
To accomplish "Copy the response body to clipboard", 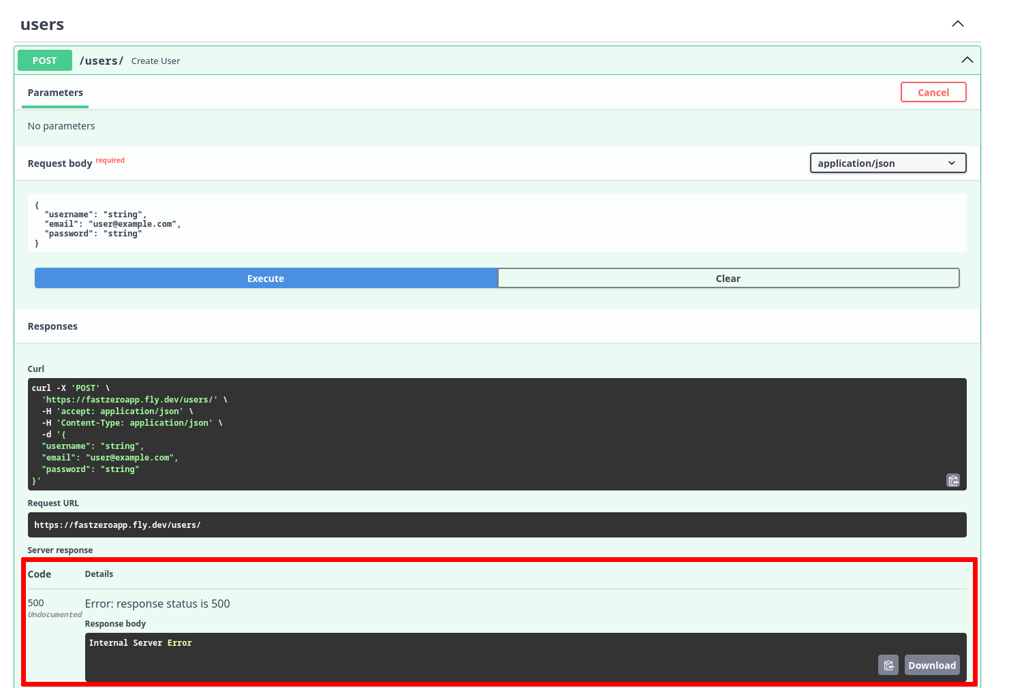I will [888, 665].
